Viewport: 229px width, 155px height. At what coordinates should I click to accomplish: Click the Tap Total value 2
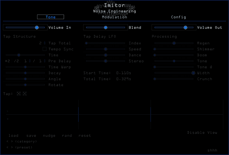[40, 43]
